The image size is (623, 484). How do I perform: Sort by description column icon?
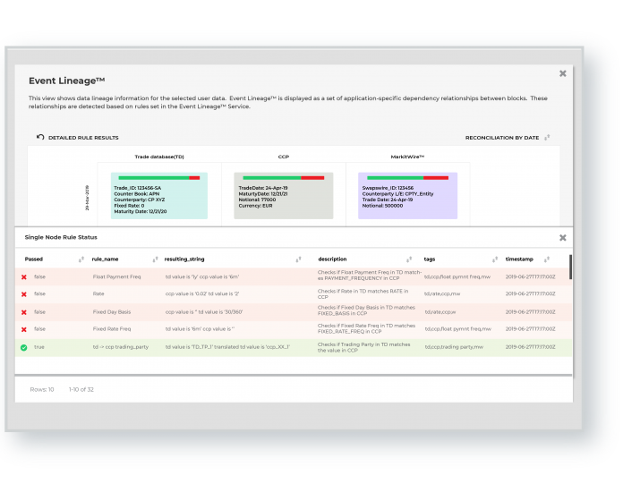(x=409, y=259)
